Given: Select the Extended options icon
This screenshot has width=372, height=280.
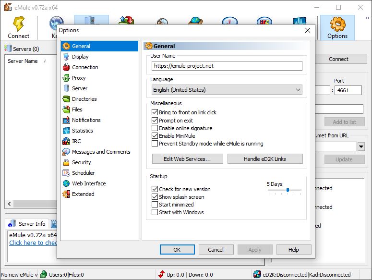Looking at the screenshot, I should point(66,194).
